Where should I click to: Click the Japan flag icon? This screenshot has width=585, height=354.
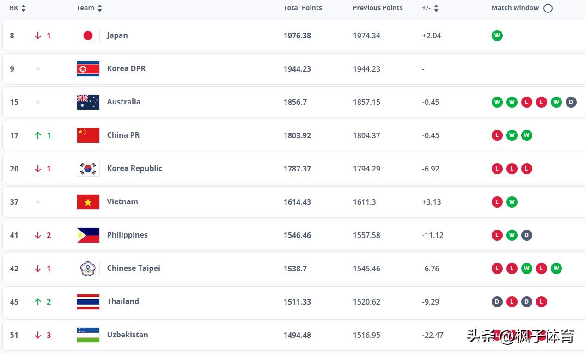point(88,36)
